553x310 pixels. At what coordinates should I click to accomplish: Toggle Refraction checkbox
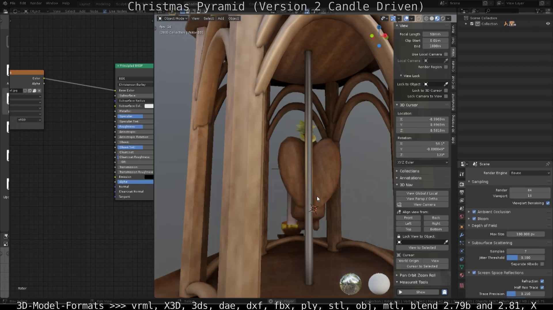(542, 281)
